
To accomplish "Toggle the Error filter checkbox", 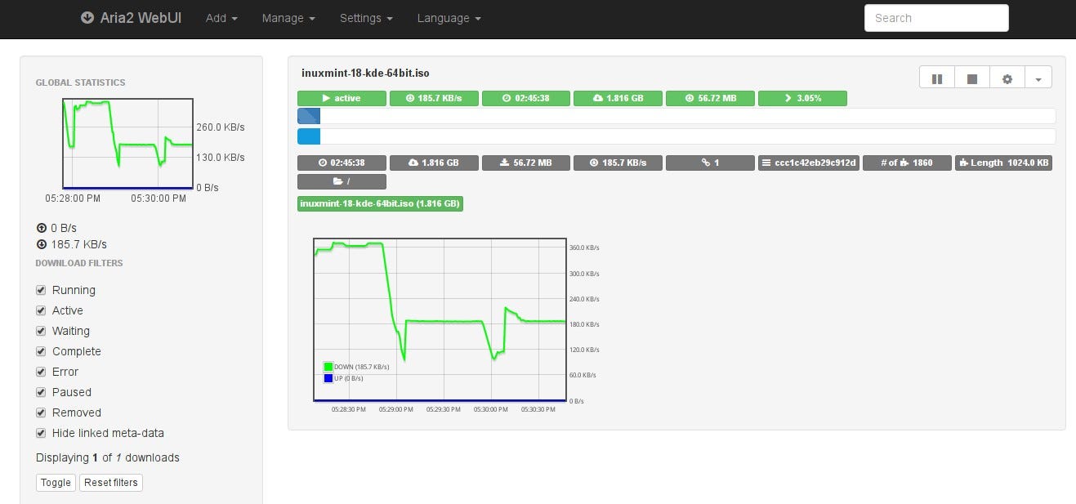I will click(41, 372).
